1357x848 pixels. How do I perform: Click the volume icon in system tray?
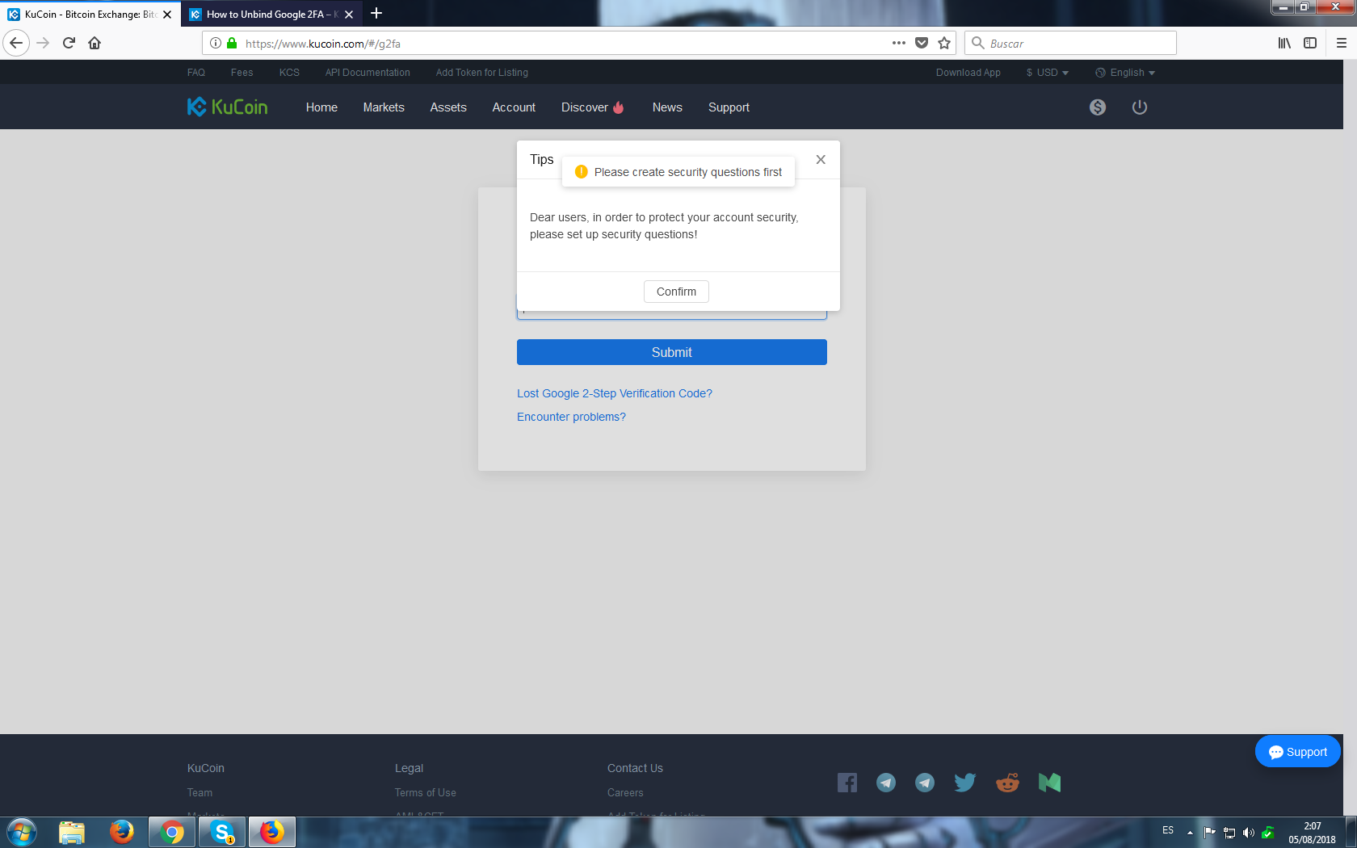coord(1249,833)
